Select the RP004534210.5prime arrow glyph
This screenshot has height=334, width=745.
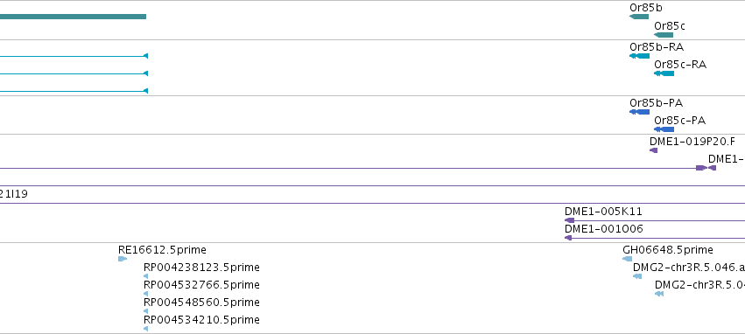click(146, 329)
